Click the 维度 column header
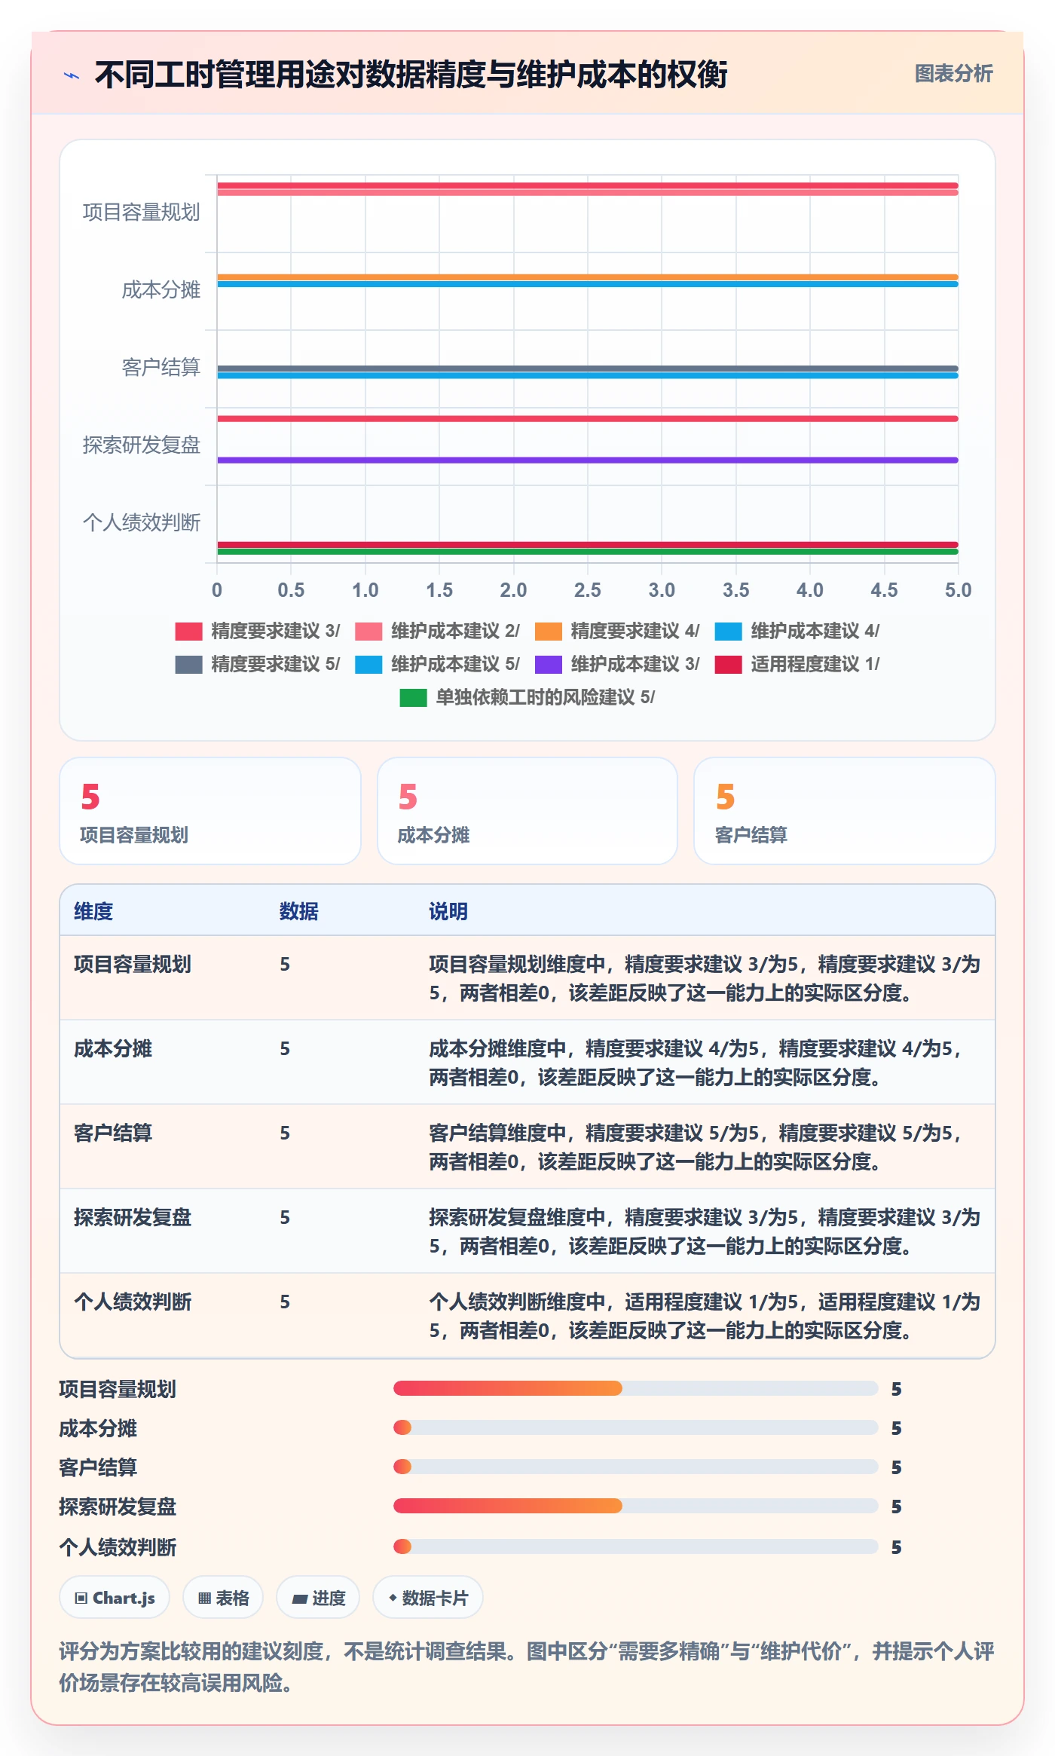The height and width of the screenshot is (1756, 1055). (x=93, y=911)
